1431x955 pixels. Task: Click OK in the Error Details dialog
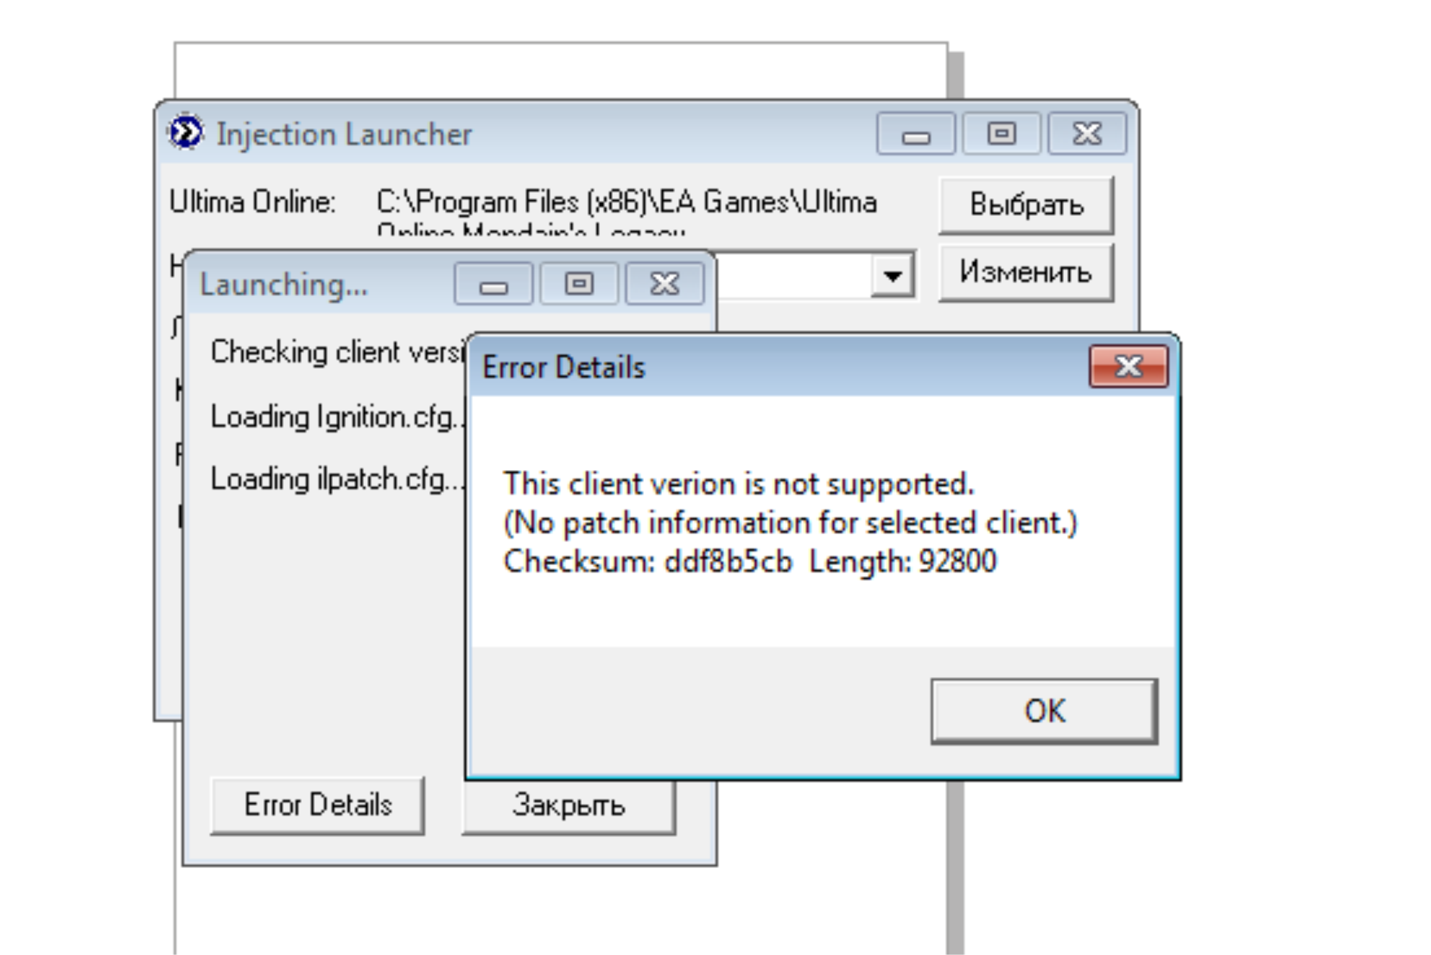click(x=1044, y=711)
